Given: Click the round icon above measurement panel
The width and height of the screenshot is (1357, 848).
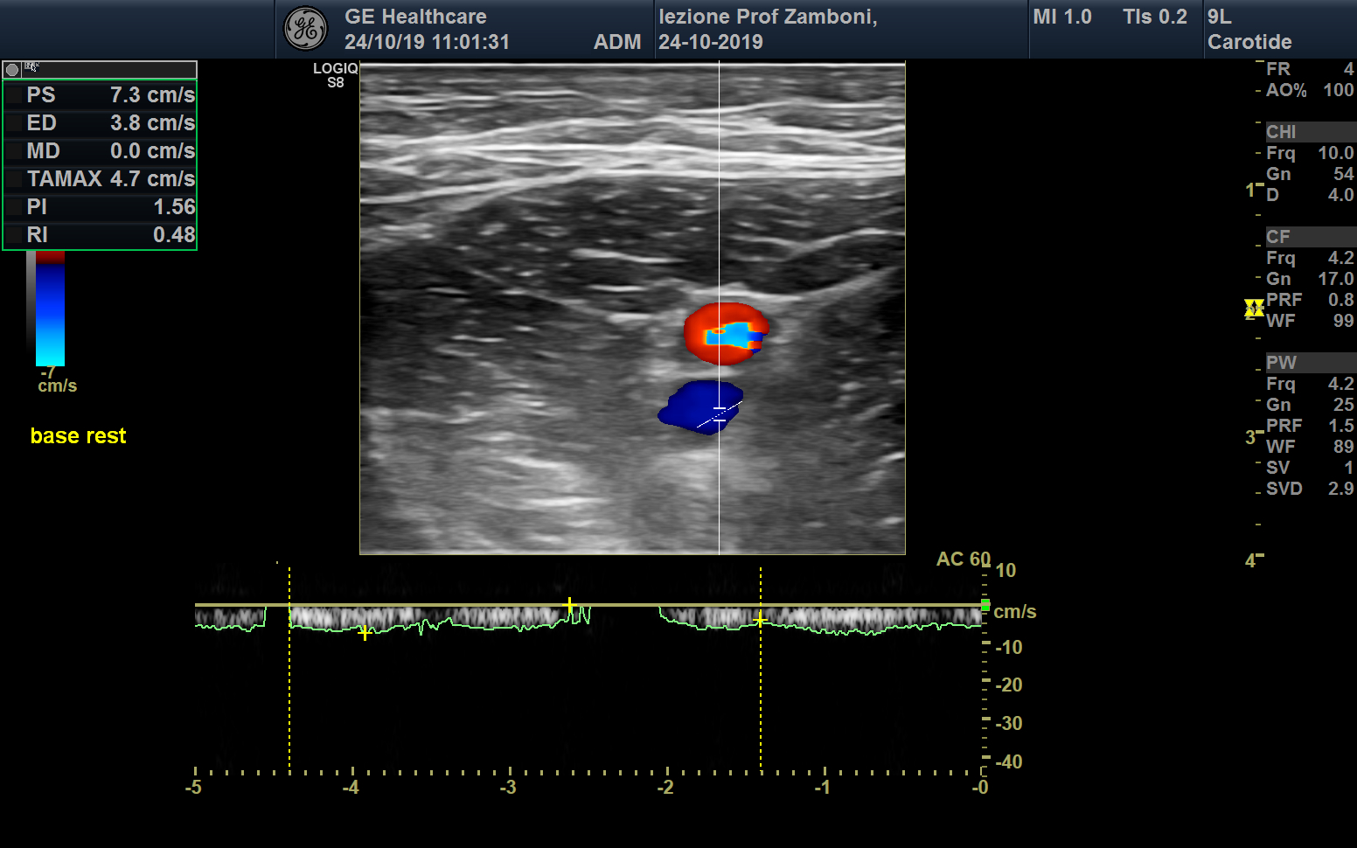Looking at the screenshot, I should coord(12,70).
